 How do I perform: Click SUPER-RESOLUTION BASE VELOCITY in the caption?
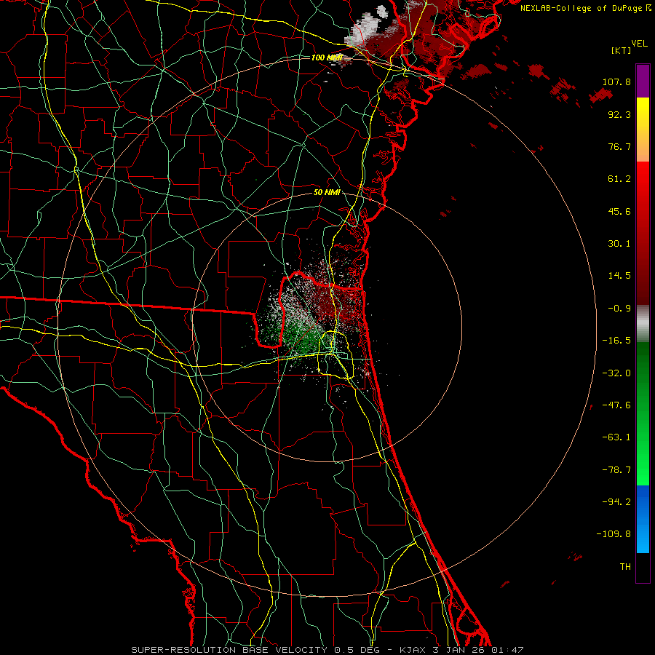229,650
